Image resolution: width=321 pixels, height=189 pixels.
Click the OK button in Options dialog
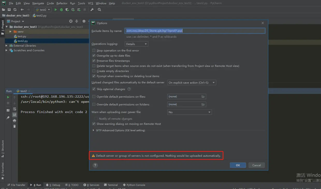tap(238, 165)
